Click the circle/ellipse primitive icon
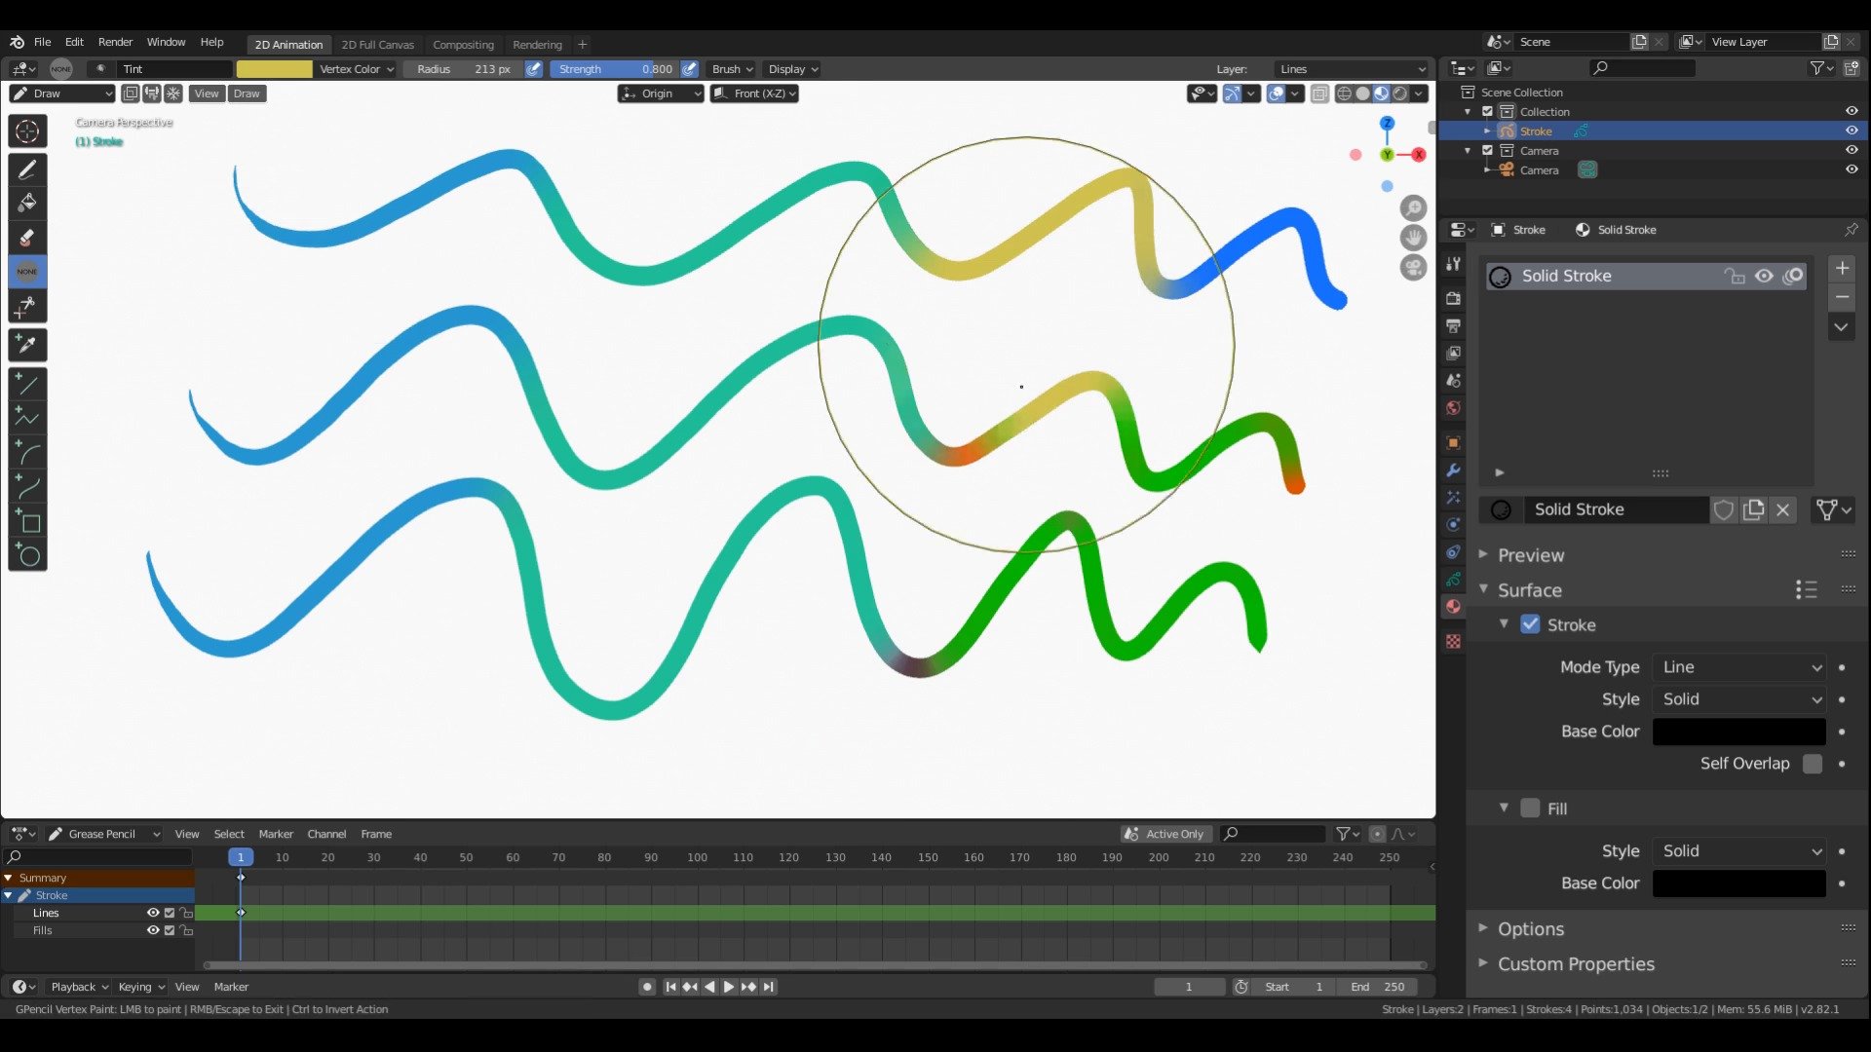1871x1052 pixels. (28, 555)
